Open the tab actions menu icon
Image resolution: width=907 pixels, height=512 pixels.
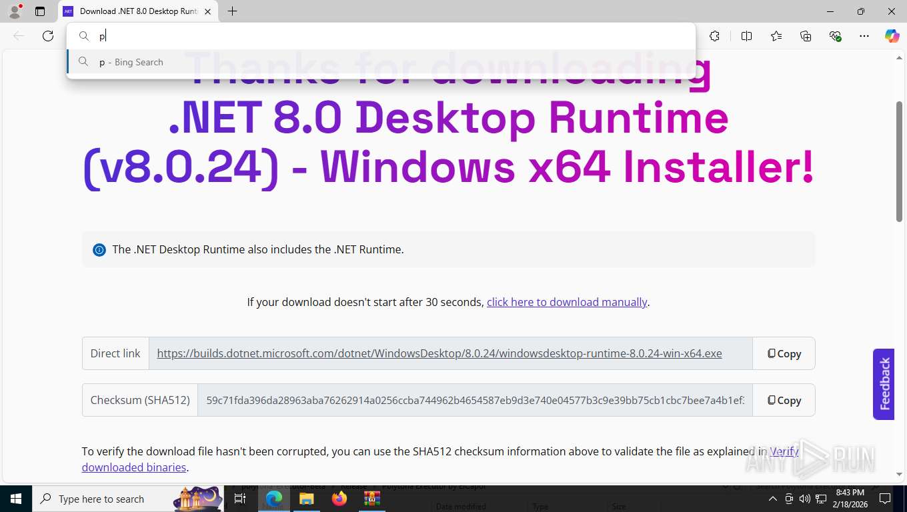point(40,11)
